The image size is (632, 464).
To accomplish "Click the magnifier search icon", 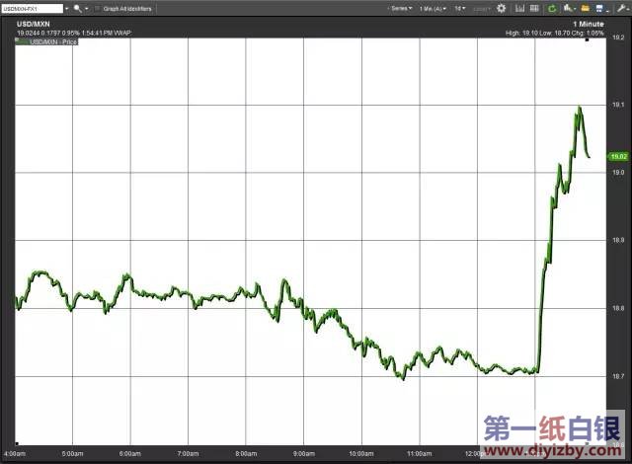I will pos(76,8).
